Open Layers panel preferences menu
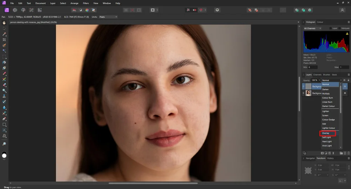Image resolution: width=351 pixels, height=189 pixels. (x=349, y=75)
